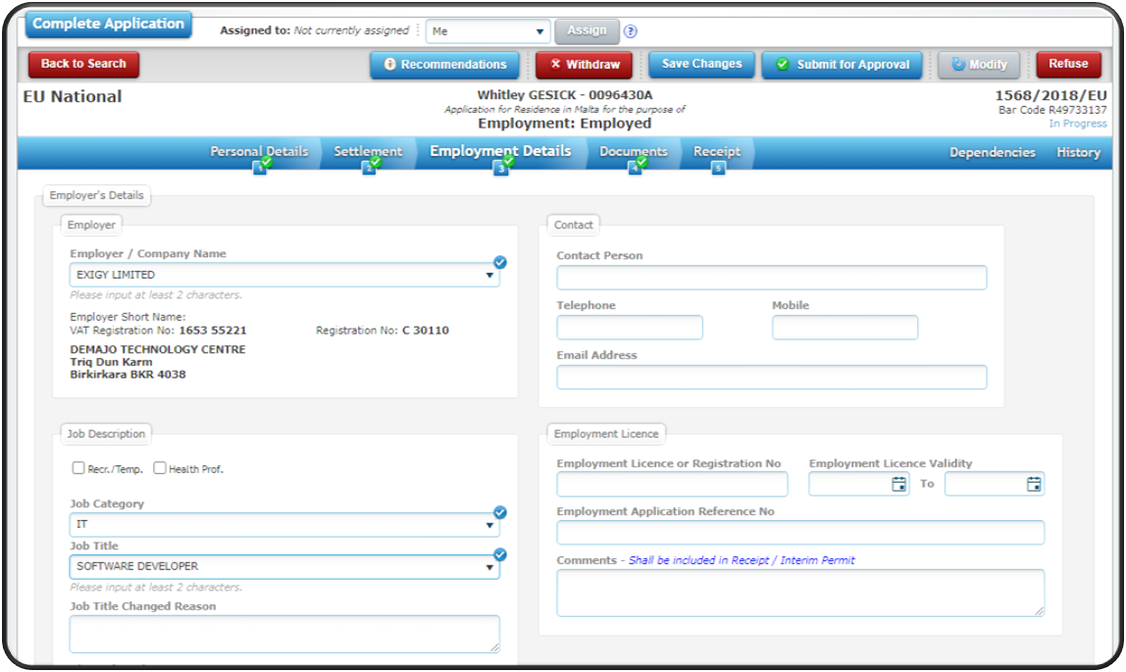
Task: Open the calendar for Employment Licence Validity end date
Action: [1035, 483]
